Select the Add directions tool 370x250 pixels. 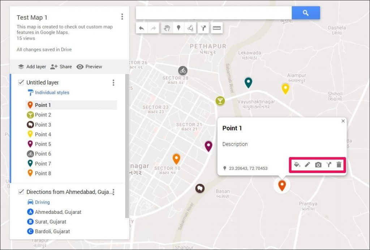click(203, 28)
